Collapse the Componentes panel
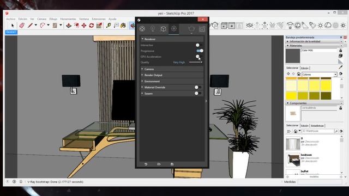349x196 pixels. 314,103
